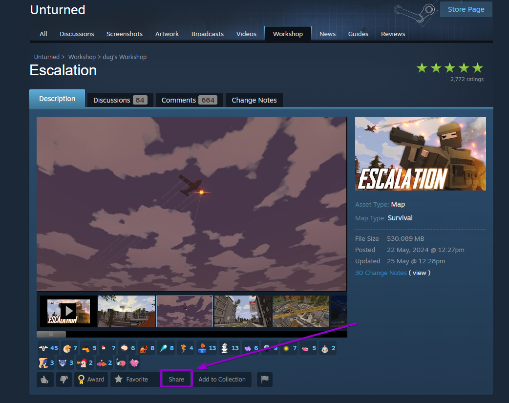The width and height of the screenshot is (509, 403).
Task: Open the Store Page
Action: (466, 9)
